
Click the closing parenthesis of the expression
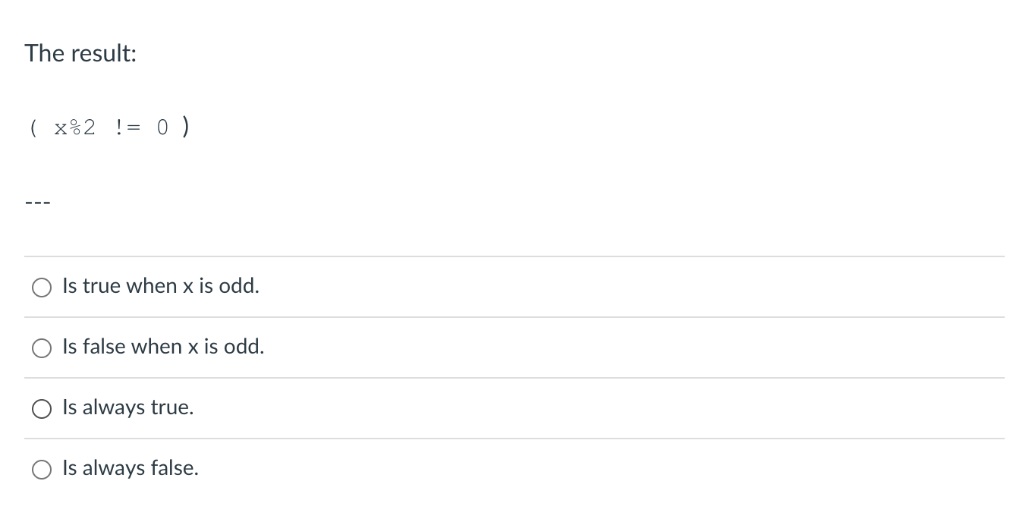pos(184,127)
